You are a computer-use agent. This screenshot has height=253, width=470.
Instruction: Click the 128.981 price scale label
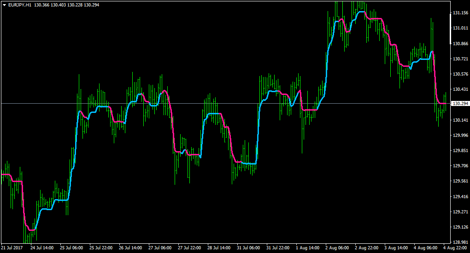460,242
